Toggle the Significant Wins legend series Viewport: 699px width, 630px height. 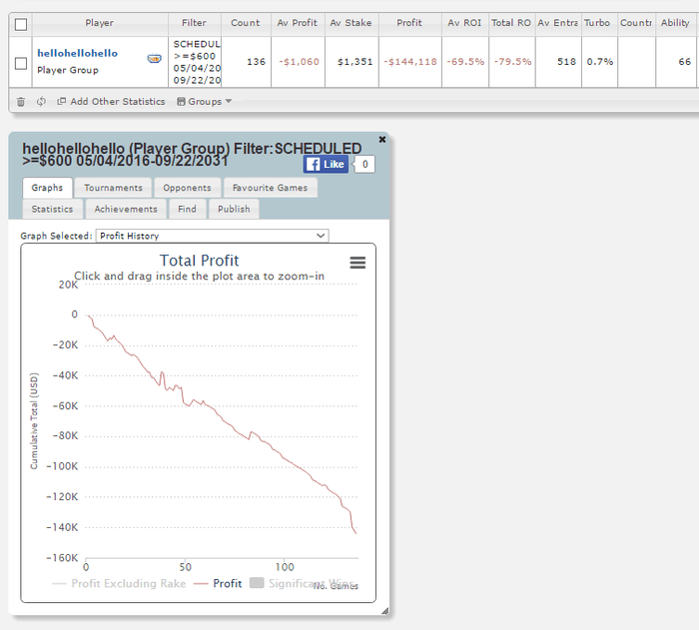pyautogui.click(x=304, y=584)
